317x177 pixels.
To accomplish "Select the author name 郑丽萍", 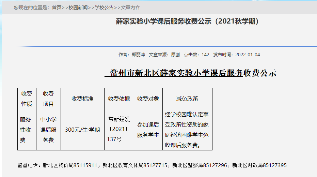I will (138, 55).
